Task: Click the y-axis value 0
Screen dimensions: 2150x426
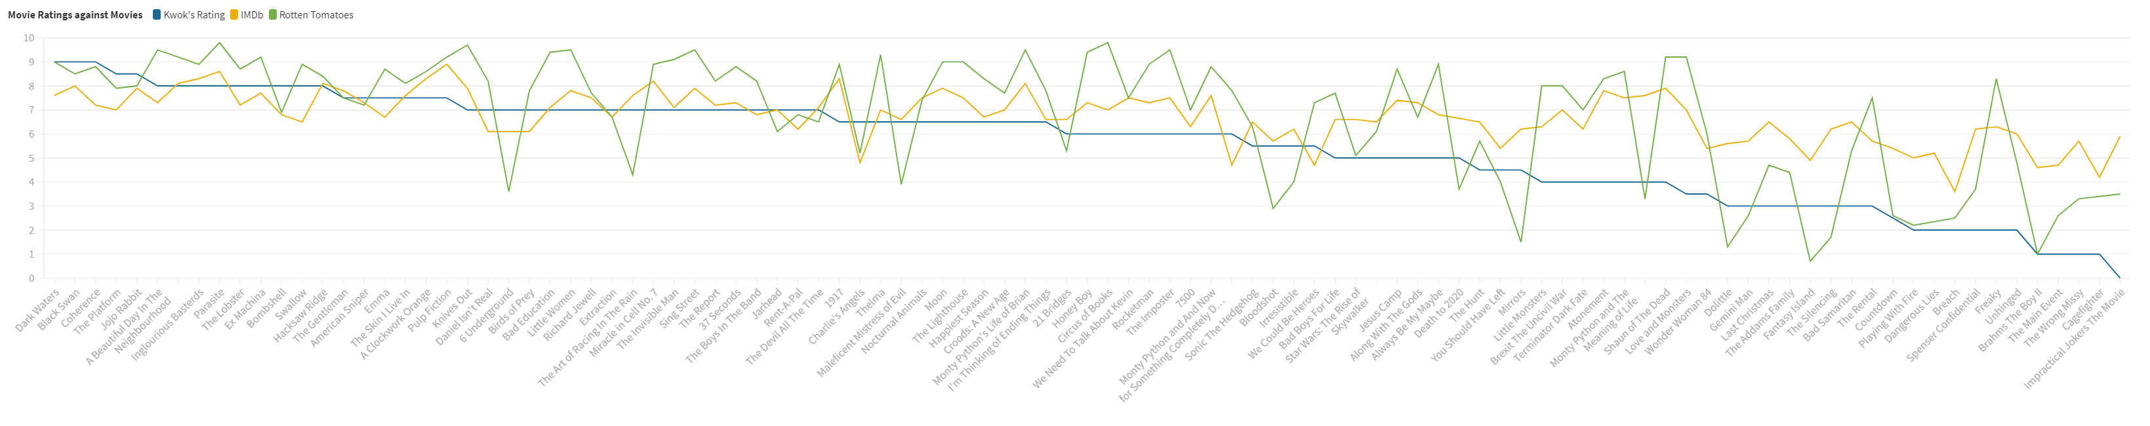Action: pos(31,279)
